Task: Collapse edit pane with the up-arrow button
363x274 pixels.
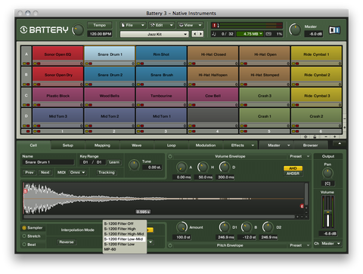Action: [340, 143]
